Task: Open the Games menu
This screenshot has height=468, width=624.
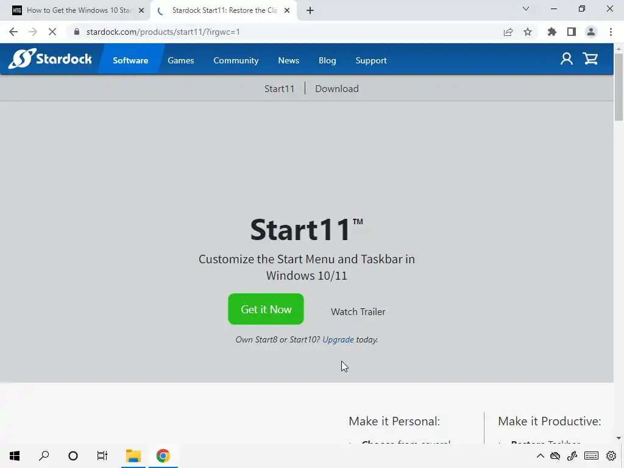Action: [x=180, y=60]
